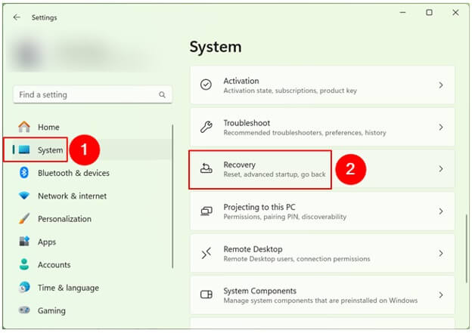The image size is (472, 333).
Task: Click the back arrow in Settings header
Action: pyautogui.click(x=17, y=17)
